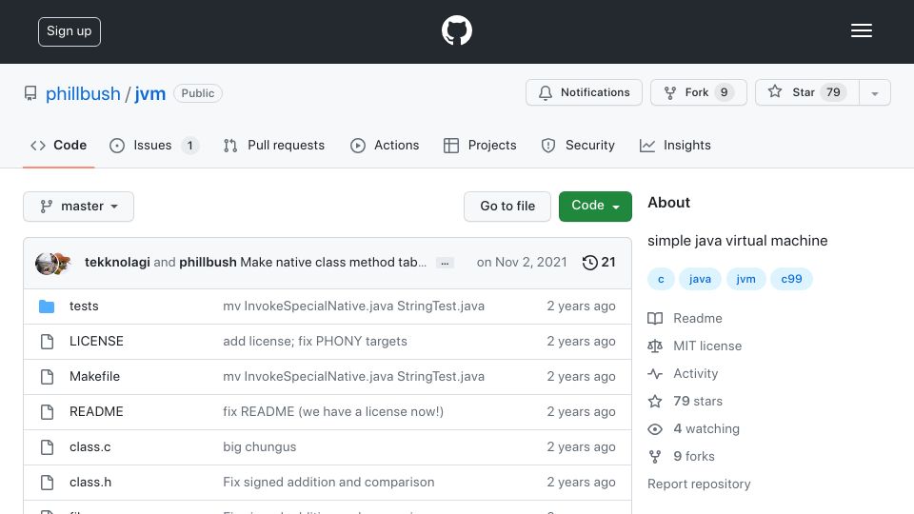The height and width of the screenshot is (514, 914).
Task: Expand the green Code dropdown
Action: click(595, 207)
